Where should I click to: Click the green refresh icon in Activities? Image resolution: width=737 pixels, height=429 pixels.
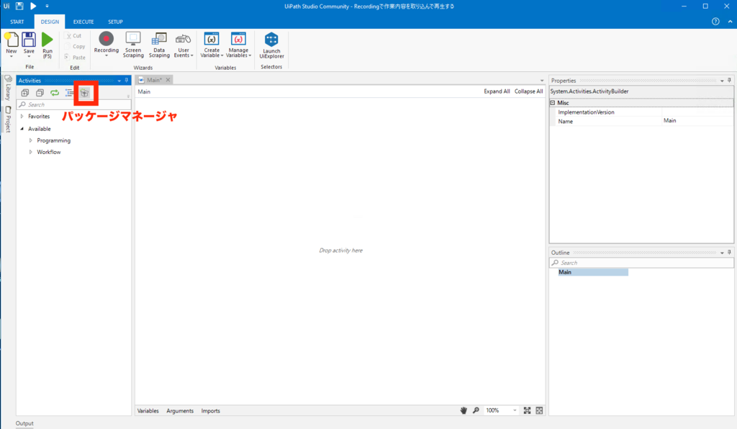pos(55,93)
